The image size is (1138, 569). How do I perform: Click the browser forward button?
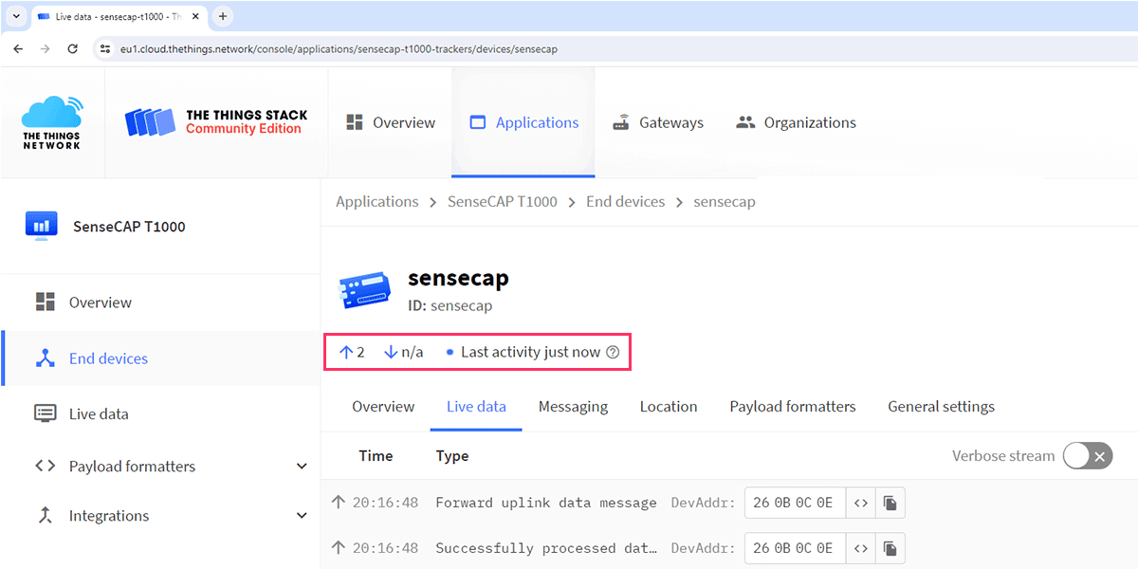click(x=45, y=48)
